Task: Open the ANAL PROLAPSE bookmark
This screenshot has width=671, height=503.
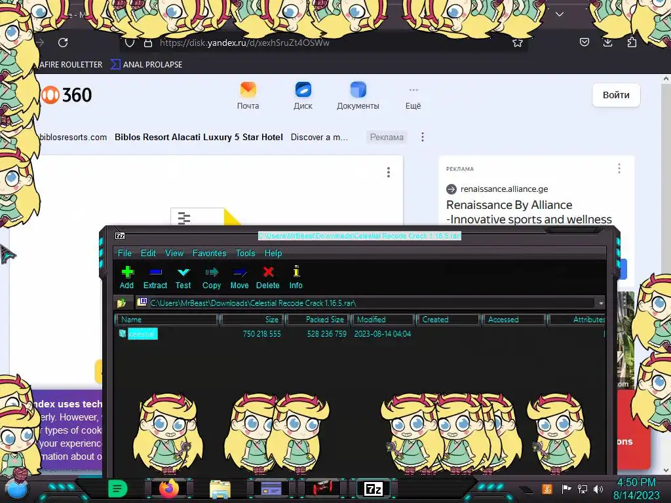Action: [x=146, y=65]
